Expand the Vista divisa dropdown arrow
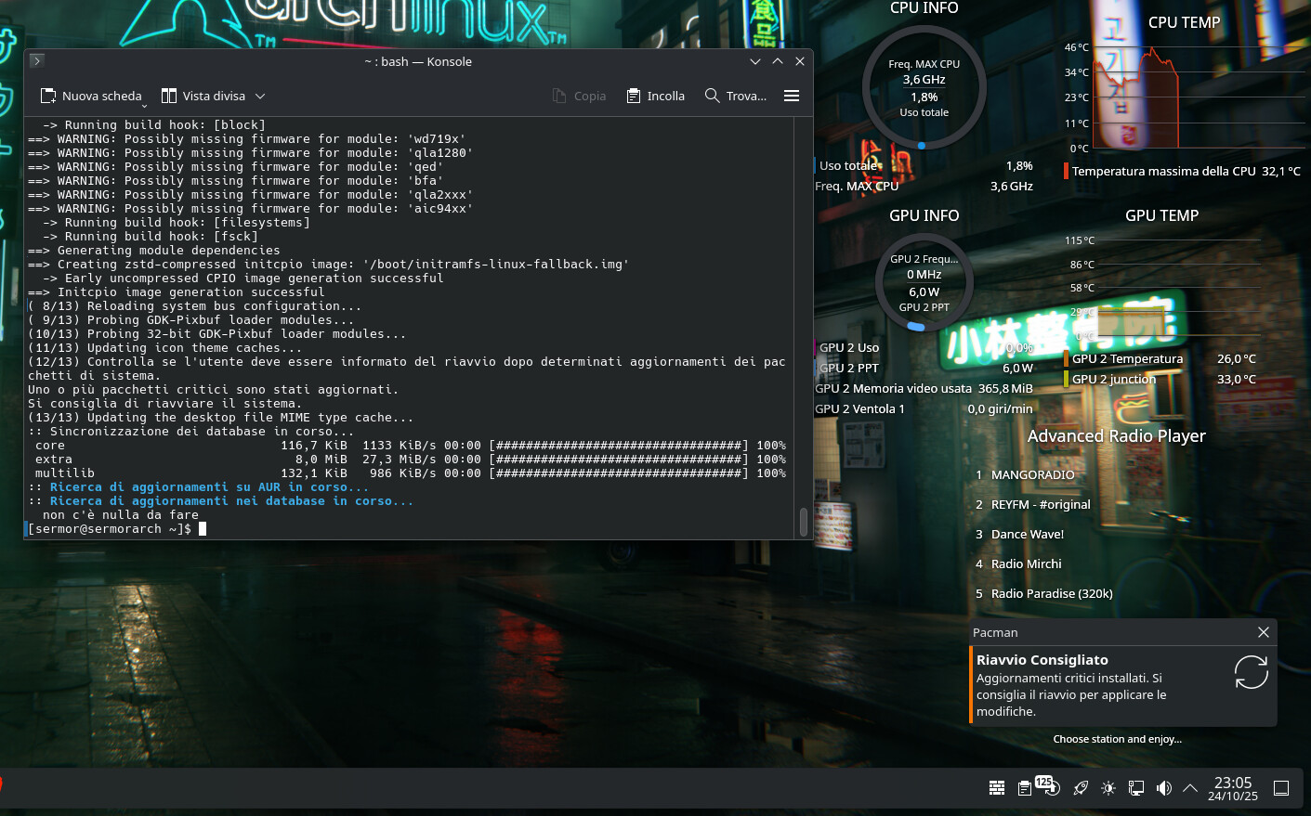Screen dimensions: 1311x816 coord(260,96)
